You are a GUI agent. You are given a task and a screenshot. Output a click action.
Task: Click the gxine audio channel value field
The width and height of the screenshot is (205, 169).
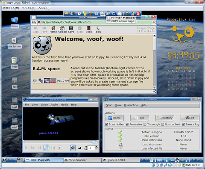pos(91,148)
